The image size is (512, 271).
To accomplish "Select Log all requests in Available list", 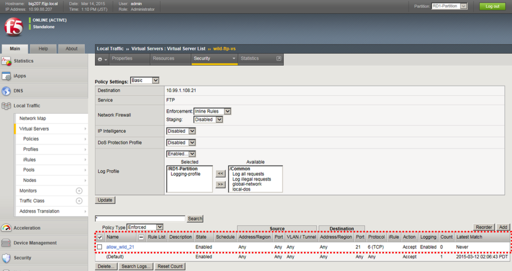I will point(248,174).
